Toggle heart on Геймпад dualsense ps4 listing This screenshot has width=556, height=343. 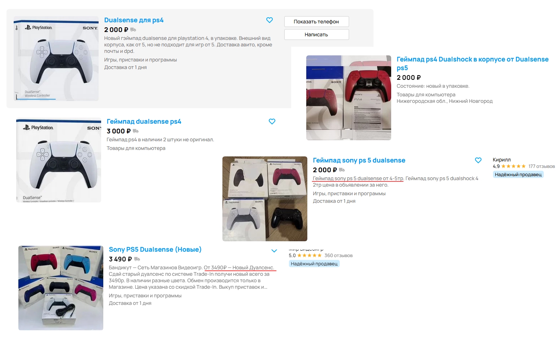point(272,122)
